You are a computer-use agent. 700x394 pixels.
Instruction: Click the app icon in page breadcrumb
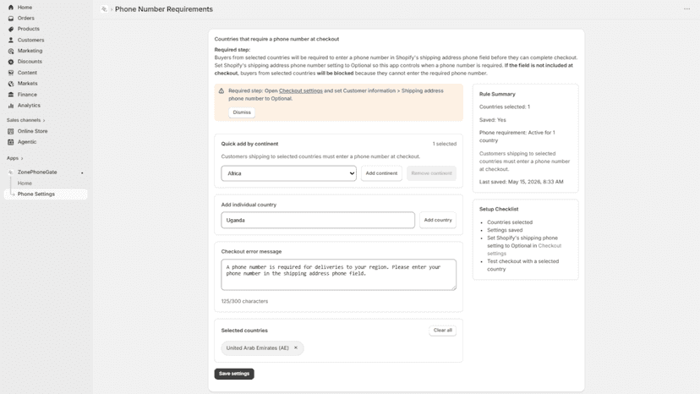pyautogui.click(x=104, y=9)
